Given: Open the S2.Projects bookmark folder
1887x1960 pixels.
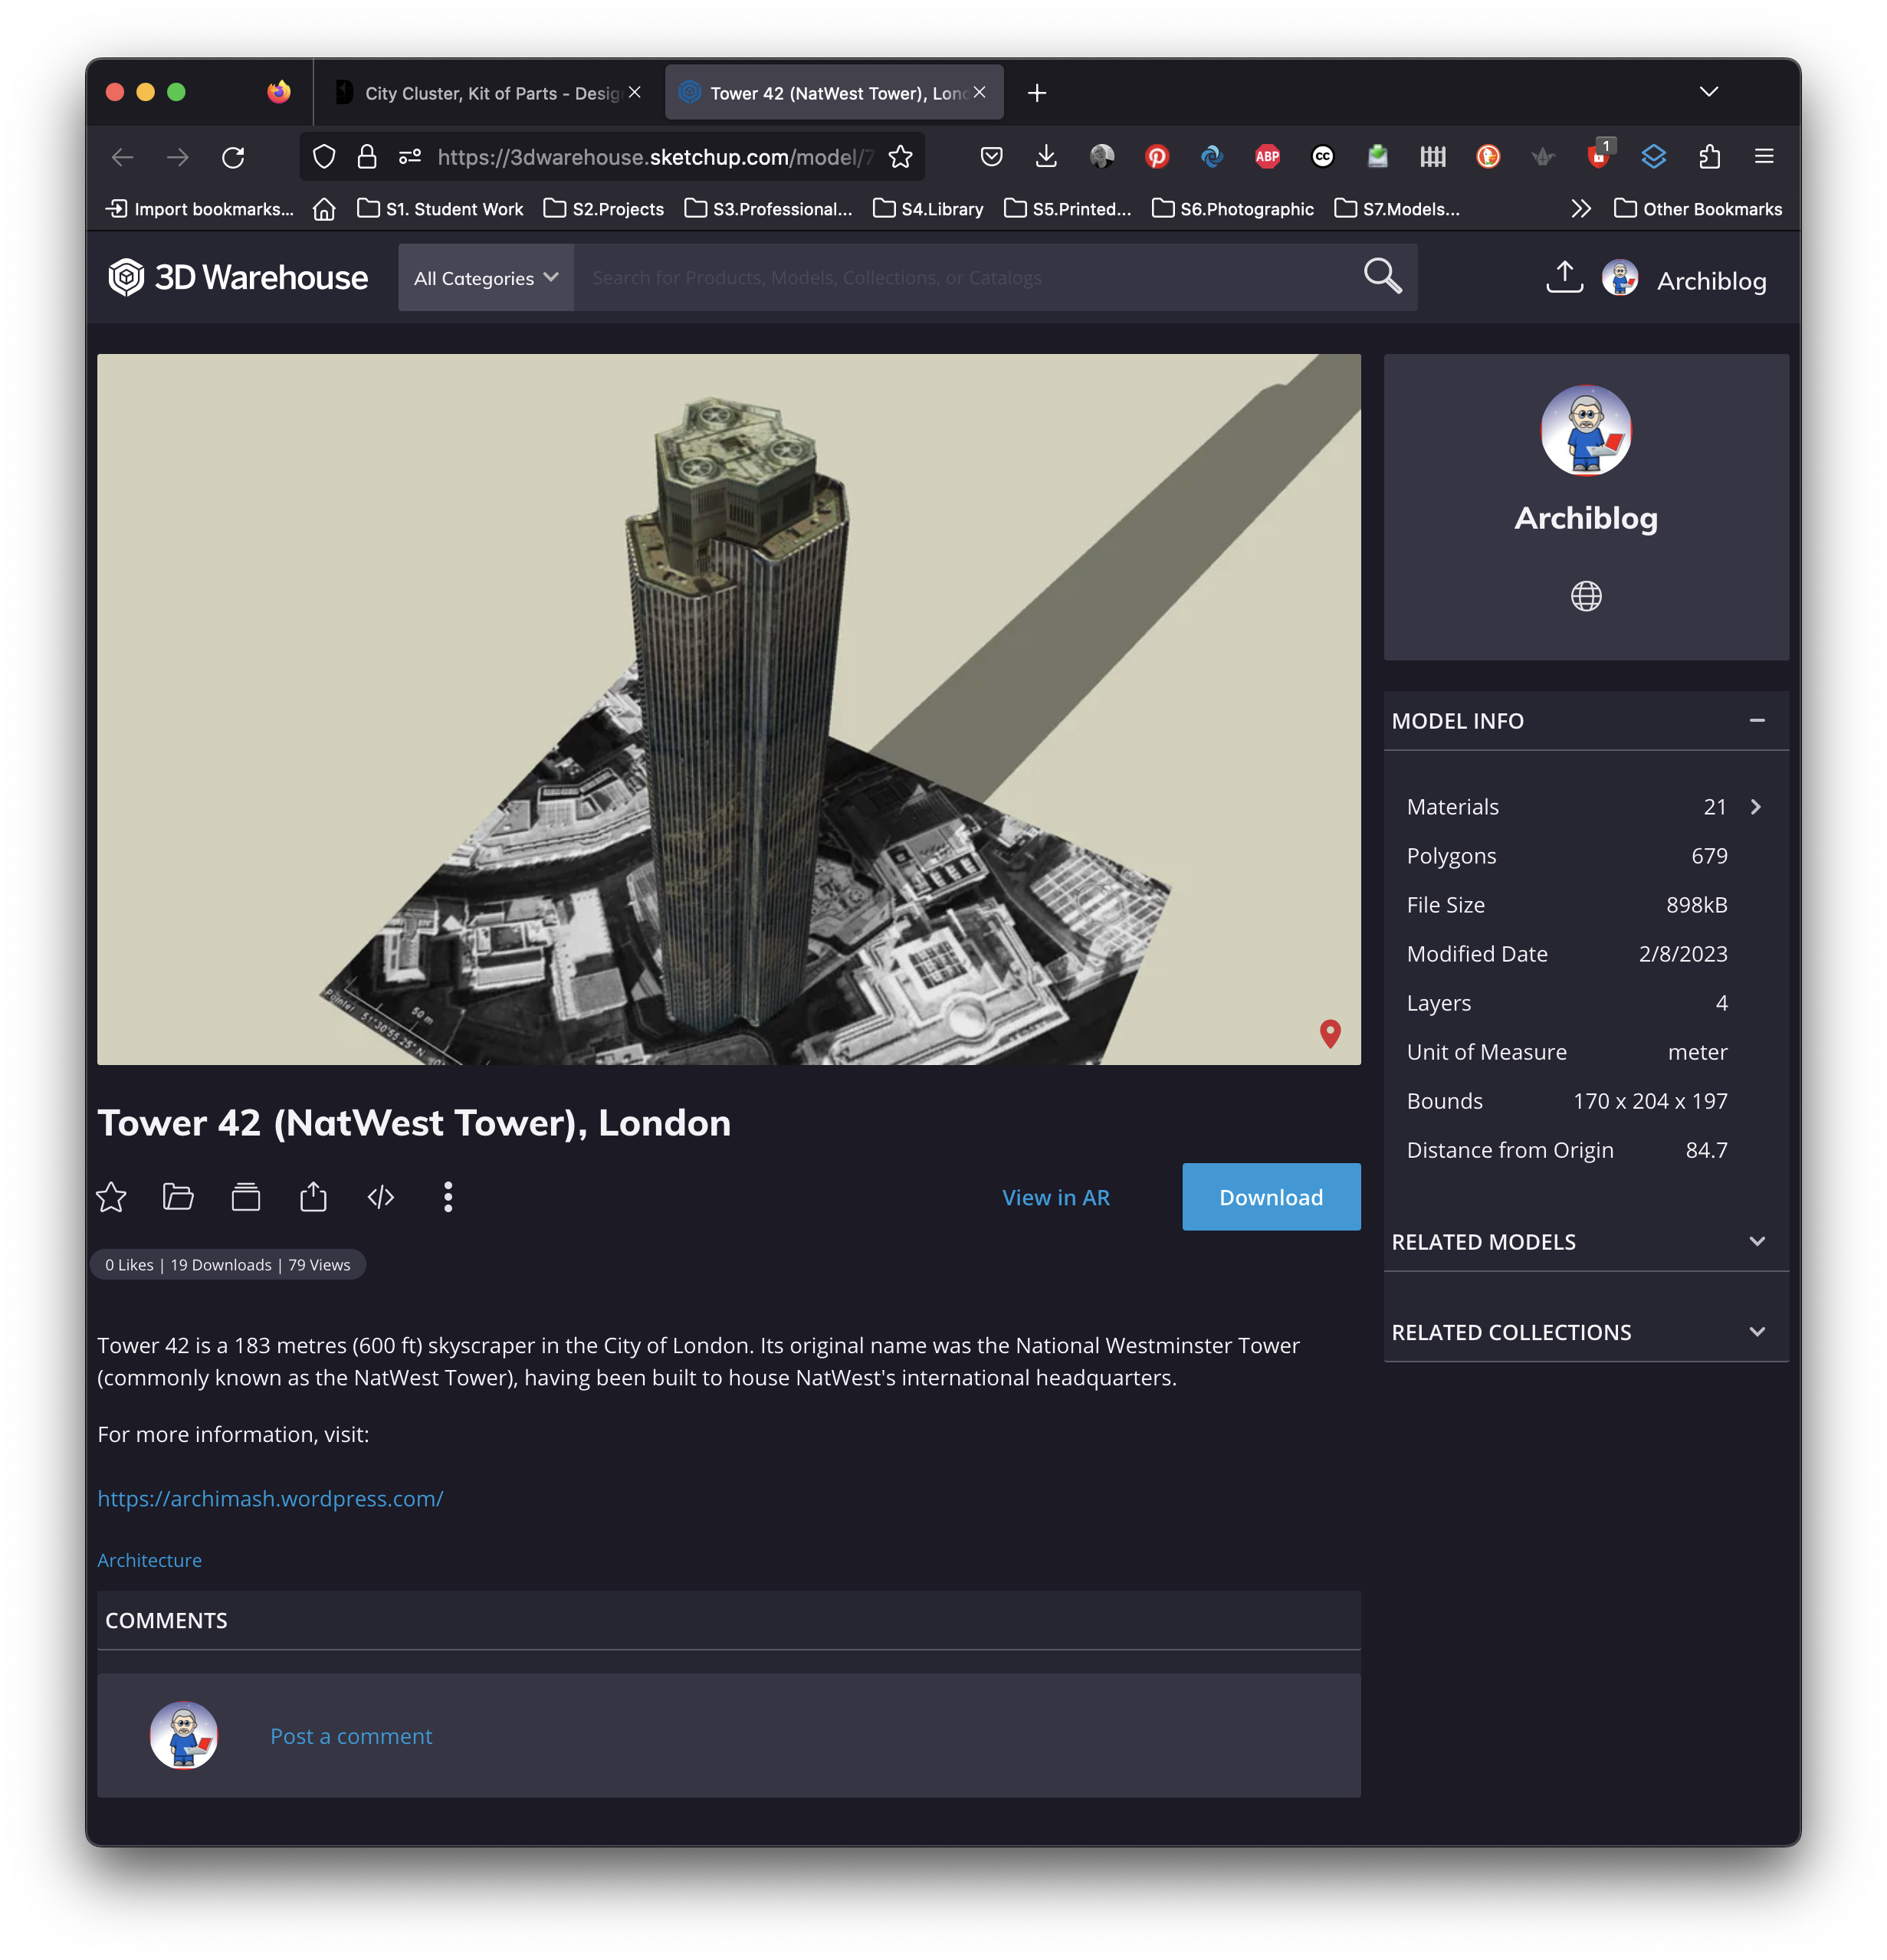Looking at the screenshot, I should pos(603,209).
